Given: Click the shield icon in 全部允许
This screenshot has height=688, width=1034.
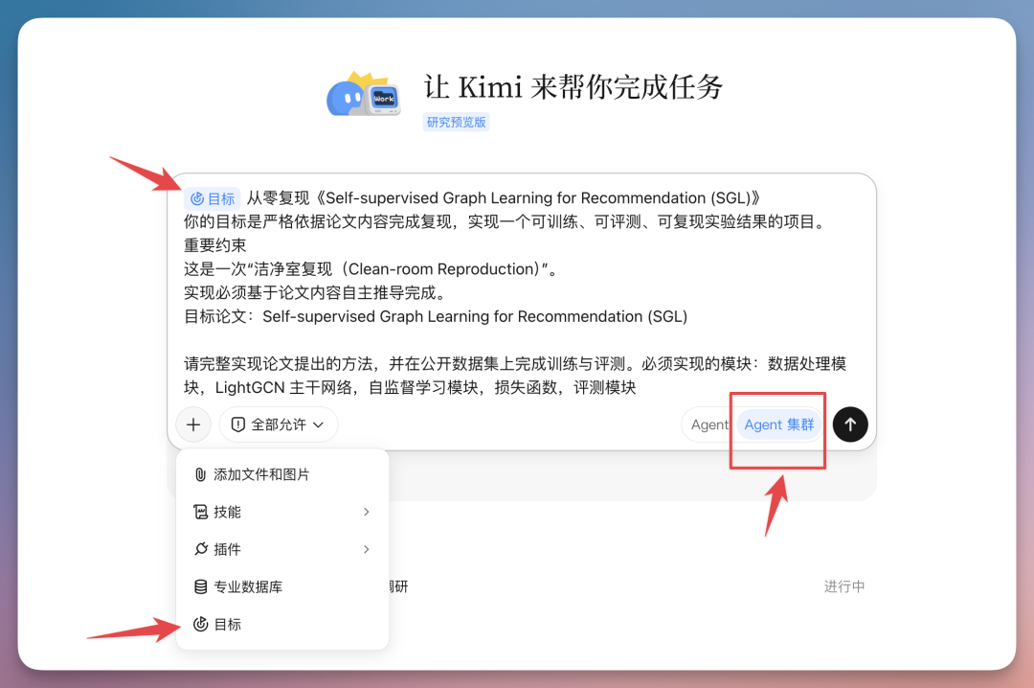Looking at the screenshot, I should tap(238, 424).
